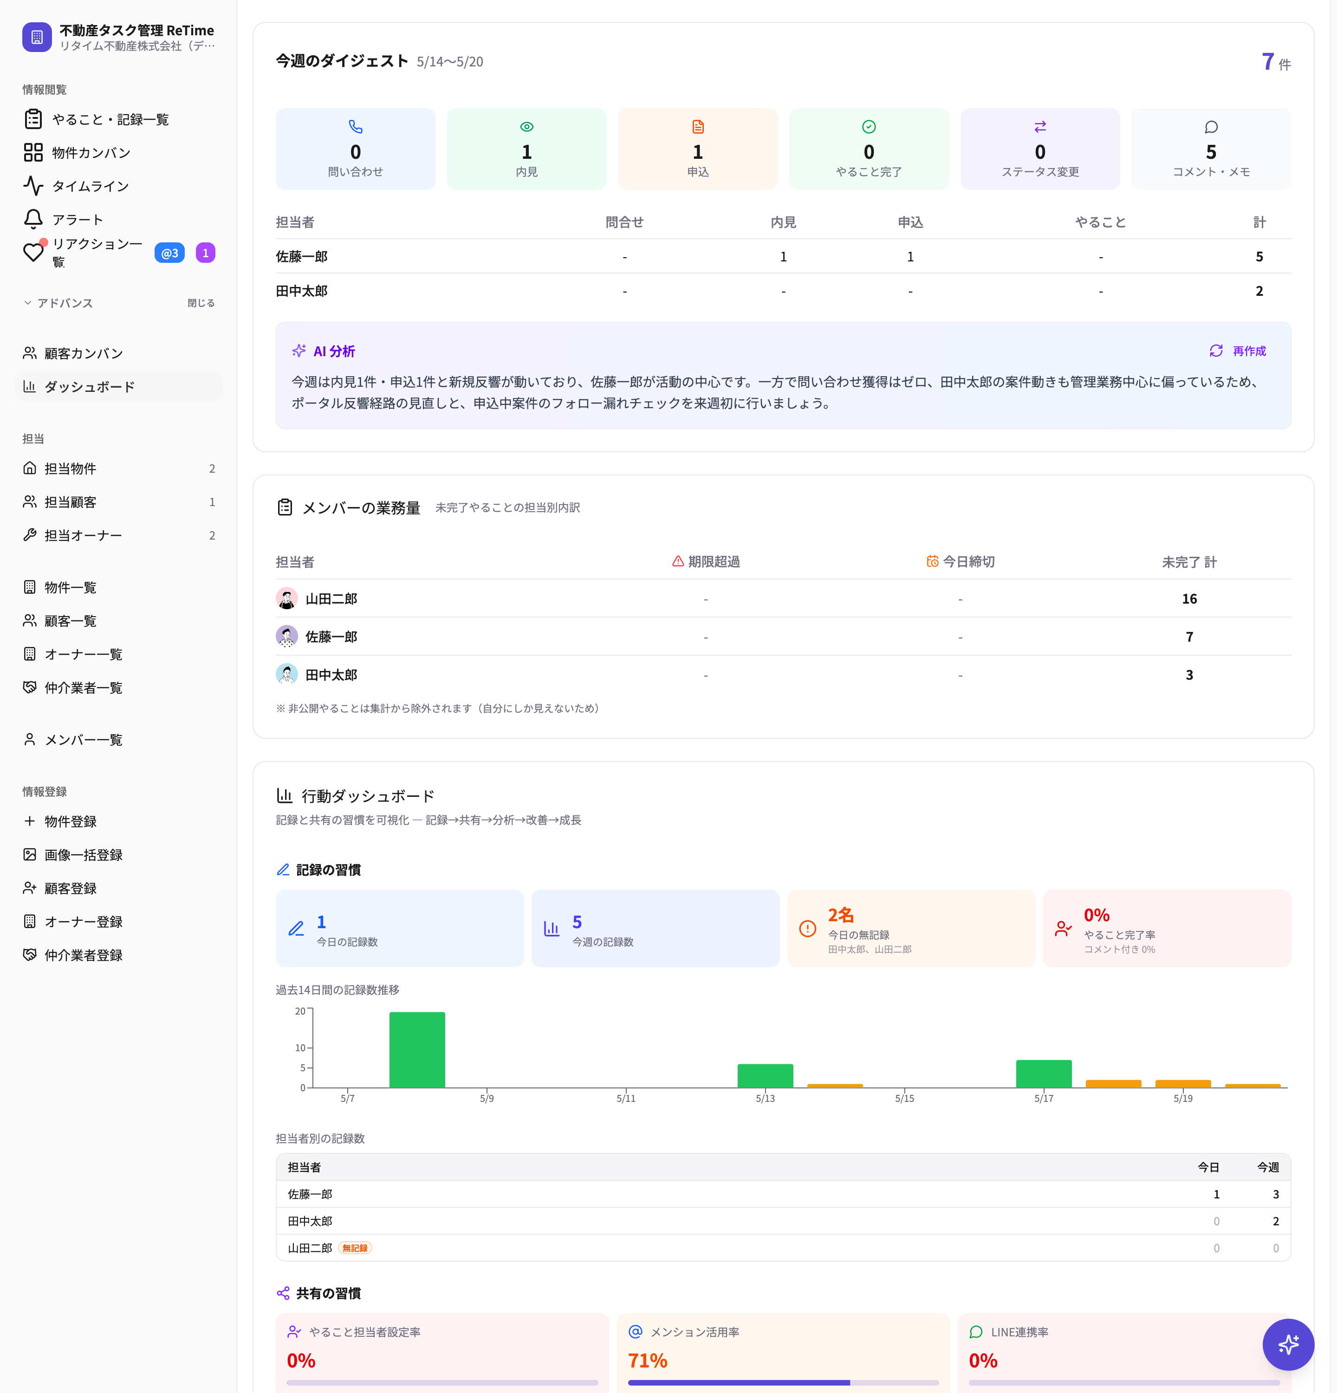This screenshot has width=1337, height=1393.
Task: Click the 再作成 refresh icon
Action: click(x=1216, y=351)
